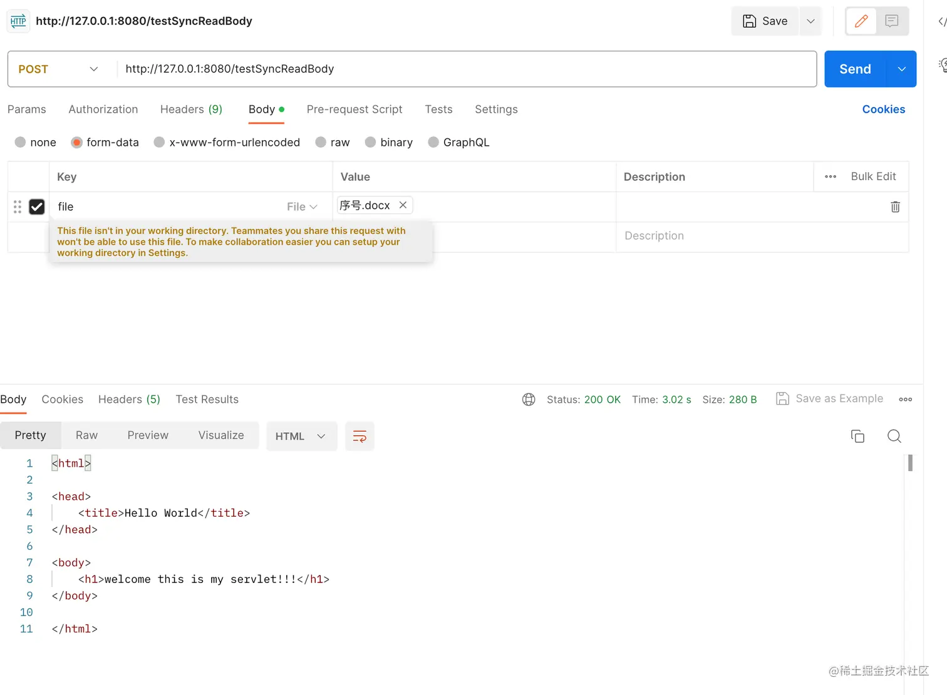Click Bulk Edit for form-data

point(873,176)
